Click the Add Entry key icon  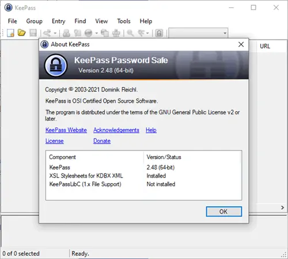pos(47,33)
